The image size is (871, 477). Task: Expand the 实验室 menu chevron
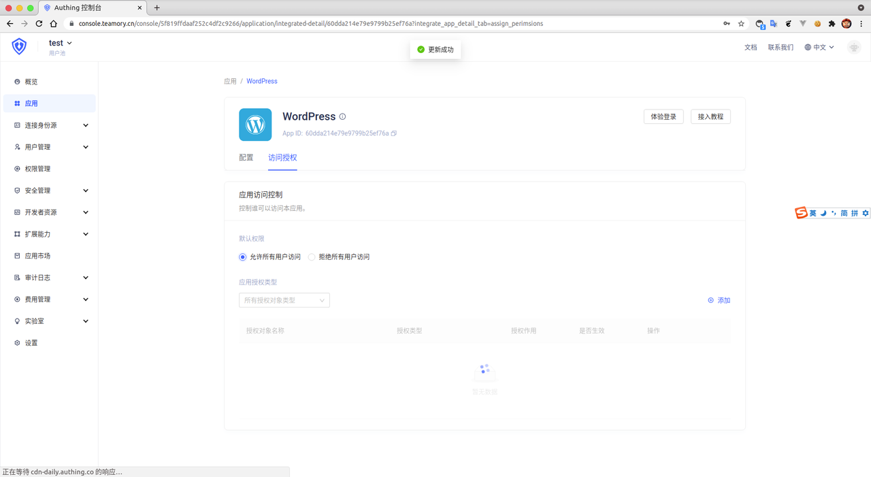coord(86,321)
